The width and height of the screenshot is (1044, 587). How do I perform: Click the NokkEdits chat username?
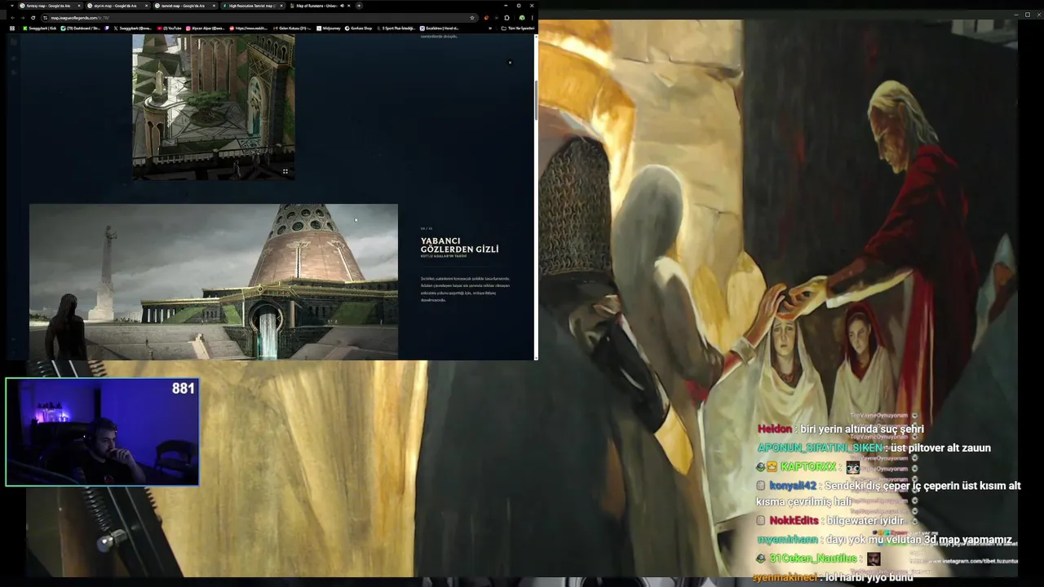[794, 520]
